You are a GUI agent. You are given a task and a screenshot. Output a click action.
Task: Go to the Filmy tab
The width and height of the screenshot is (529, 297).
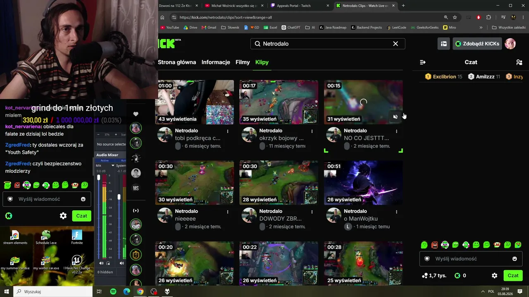pyautogui.click(x=243, y=62)
